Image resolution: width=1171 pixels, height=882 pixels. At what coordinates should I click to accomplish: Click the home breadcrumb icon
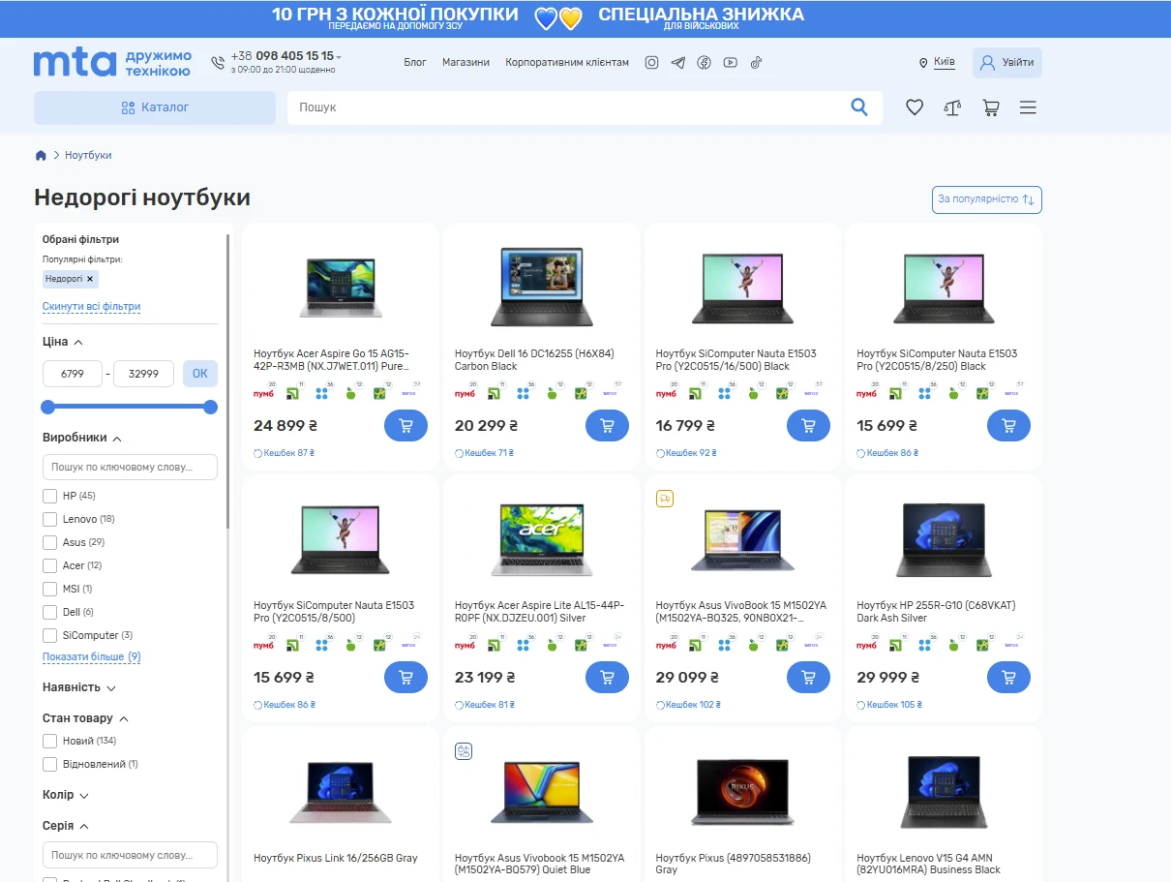(x=41, y=155)
